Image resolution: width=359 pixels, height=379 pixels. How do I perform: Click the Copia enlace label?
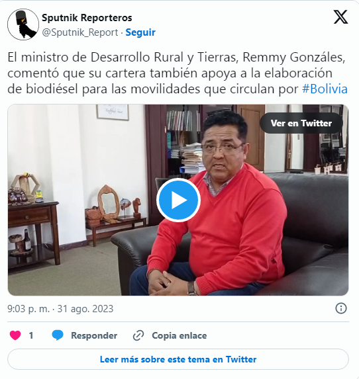(x=179, y=335)
